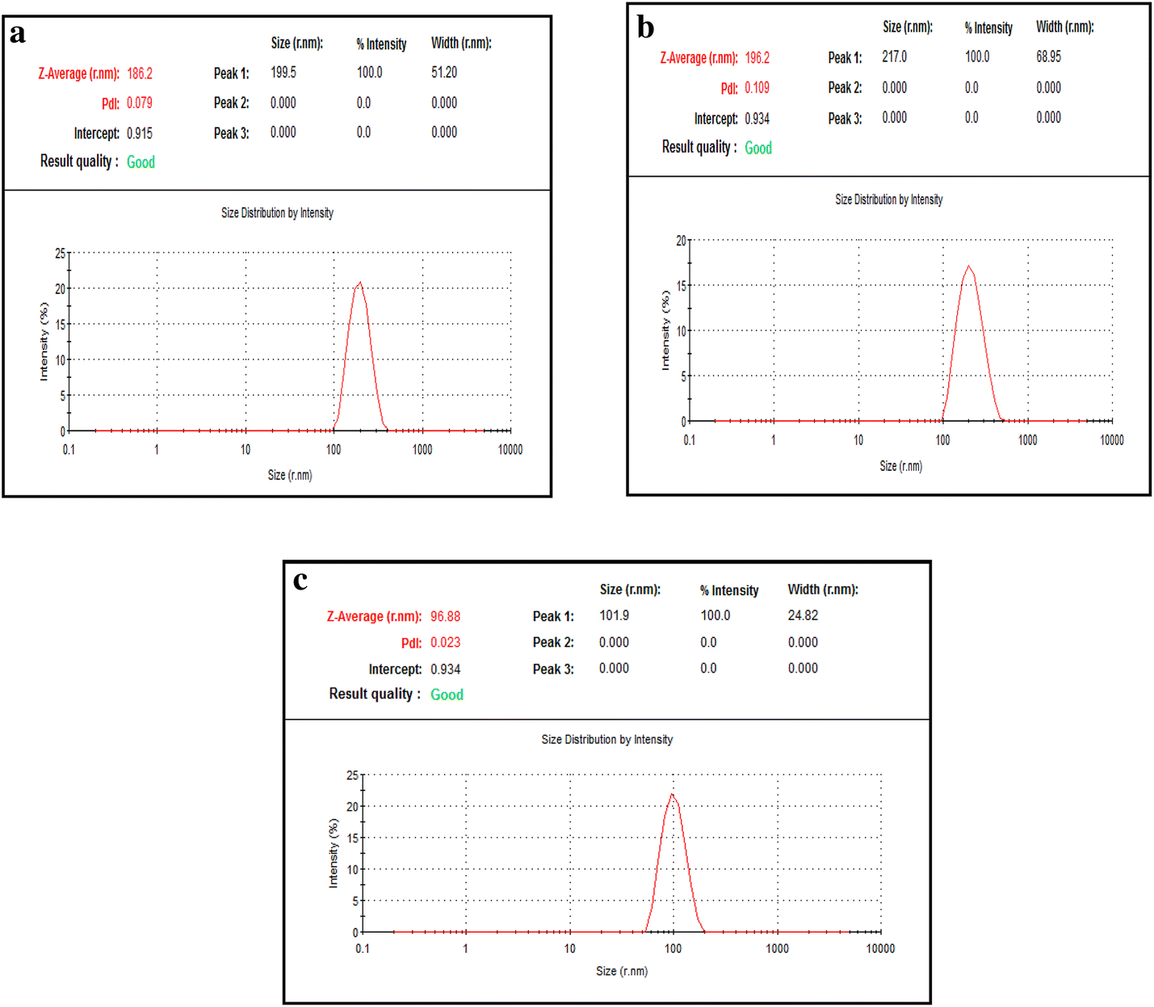Click the Peak 3 label in panel b
Viewport: 1154px width, 1007px height.
[846, 119]
